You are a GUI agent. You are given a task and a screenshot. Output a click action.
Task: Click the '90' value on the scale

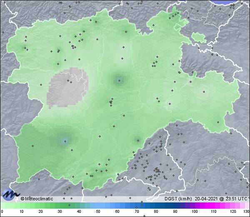coord(175,212)
